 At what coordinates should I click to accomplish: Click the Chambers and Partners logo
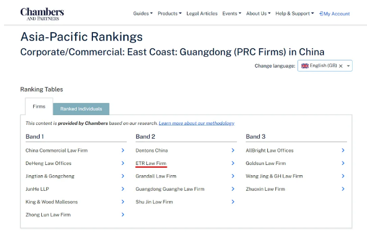pyautogui.click(x=42, y=14)
